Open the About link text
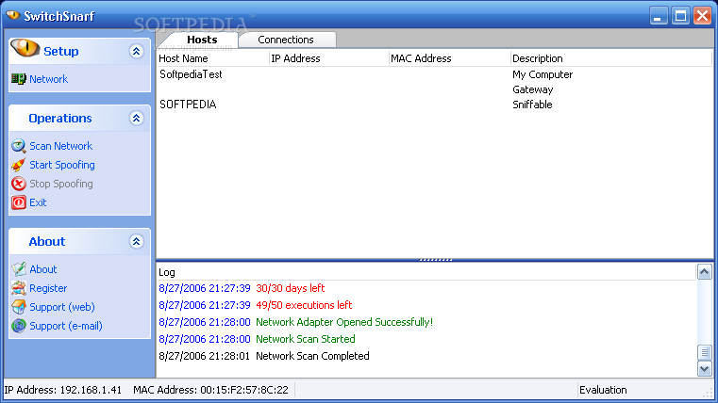718x403 pixels. point(43,269)
